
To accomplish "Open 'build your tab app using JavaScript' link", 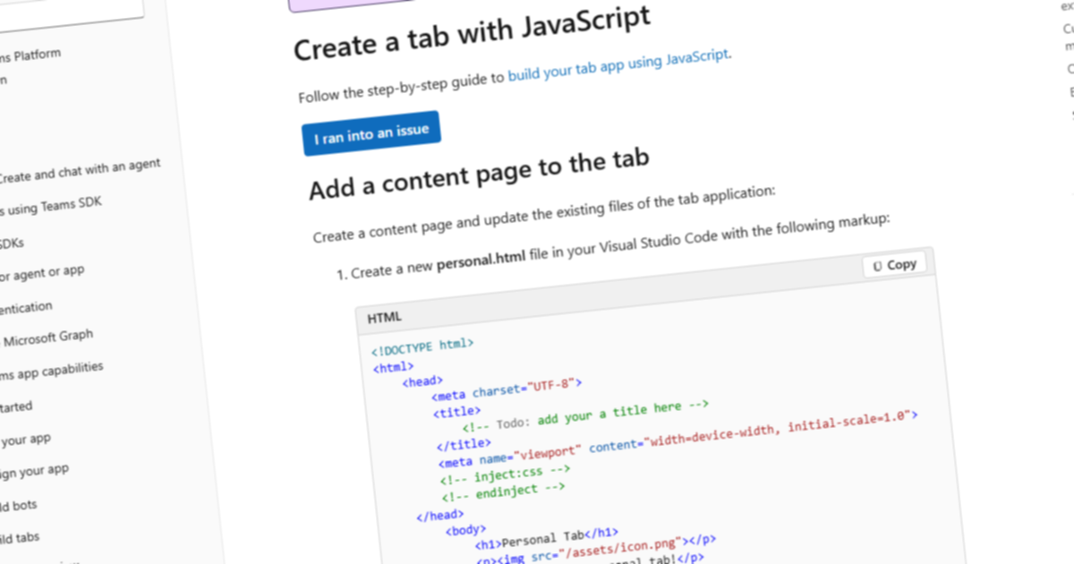I will click(619, 66).
